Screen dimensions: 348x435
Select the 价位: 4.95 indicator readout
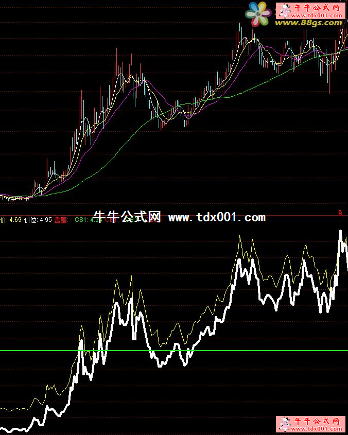coord(38,220)
